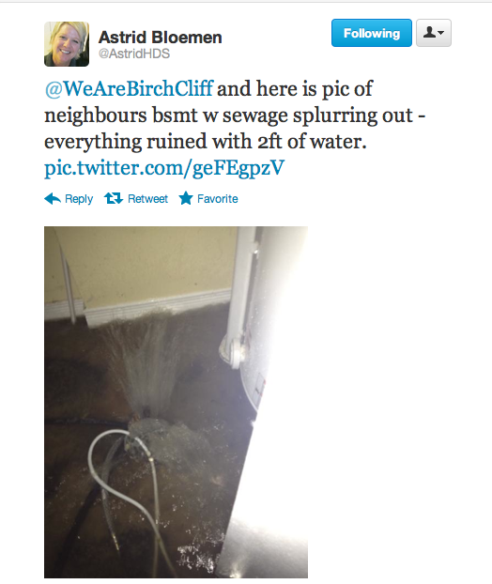Click the Astrid Bloemen display name
The height and width of the screenshot is (584, 492).
point(161,38)
